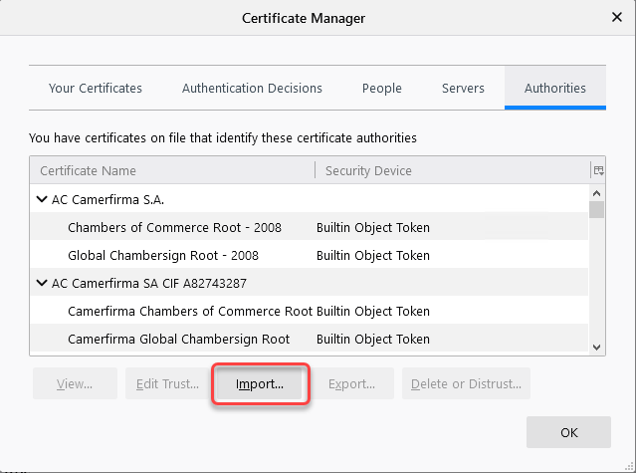Viewport: 636px width, 473px height.
Task: Select Chambers of Commerce Root - 2008 certificate
Action: 174,227
